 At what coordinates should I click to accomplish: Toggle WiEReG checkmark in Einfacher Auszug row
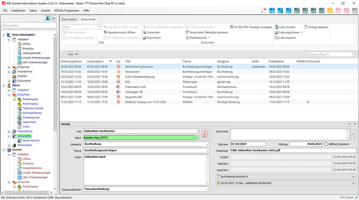click(308, 102)
